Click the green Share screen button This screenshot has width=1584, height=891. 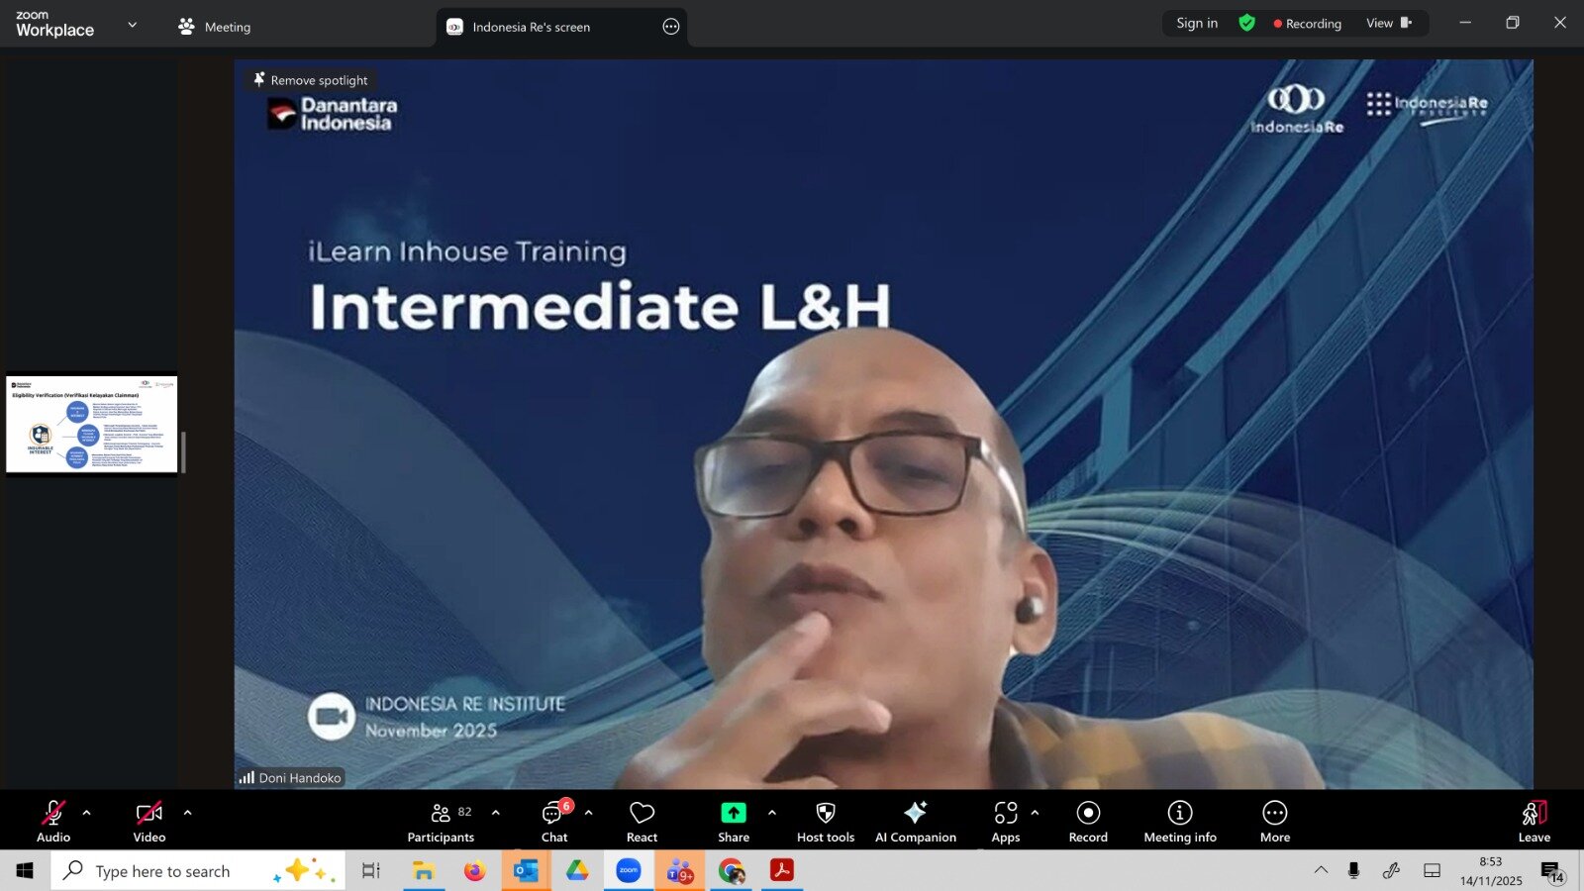point(733,822)
